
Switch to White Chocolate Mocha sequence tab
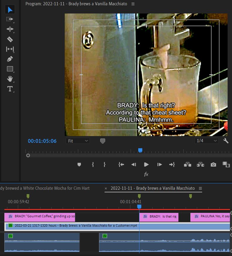coord(45,188)
